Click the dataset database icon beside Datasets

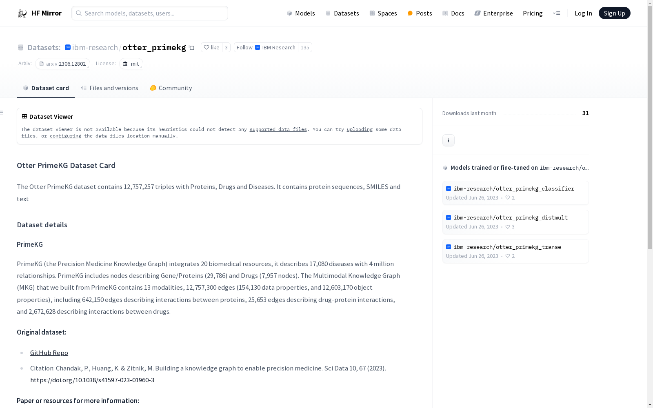(x=21, y=47)
